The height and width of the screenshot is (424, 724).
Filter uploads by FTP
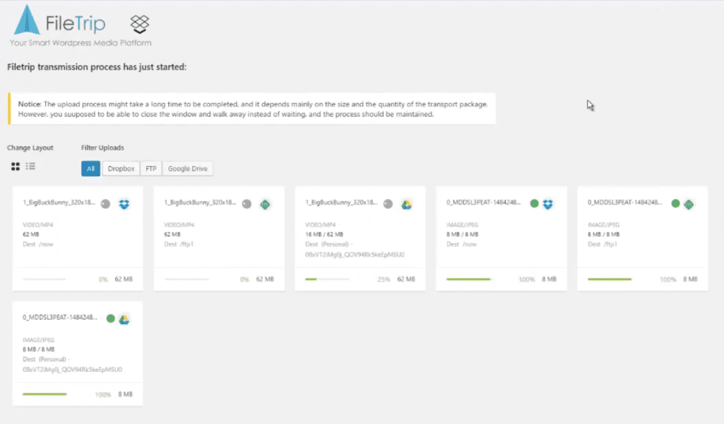coord(151,168)
